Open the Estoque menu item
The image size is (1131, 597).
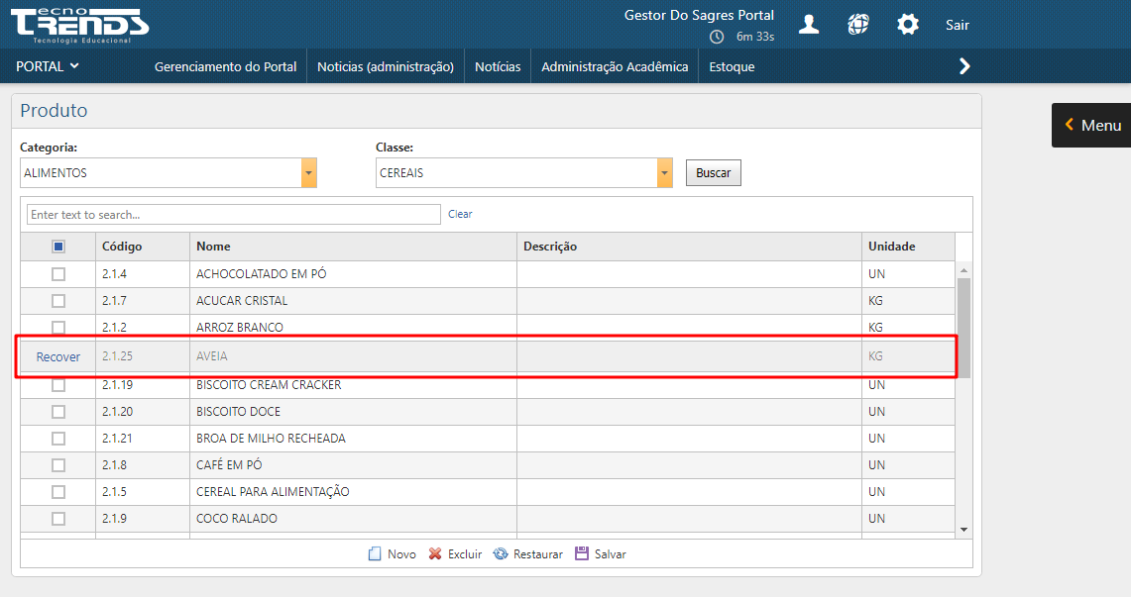pos(732,67)
